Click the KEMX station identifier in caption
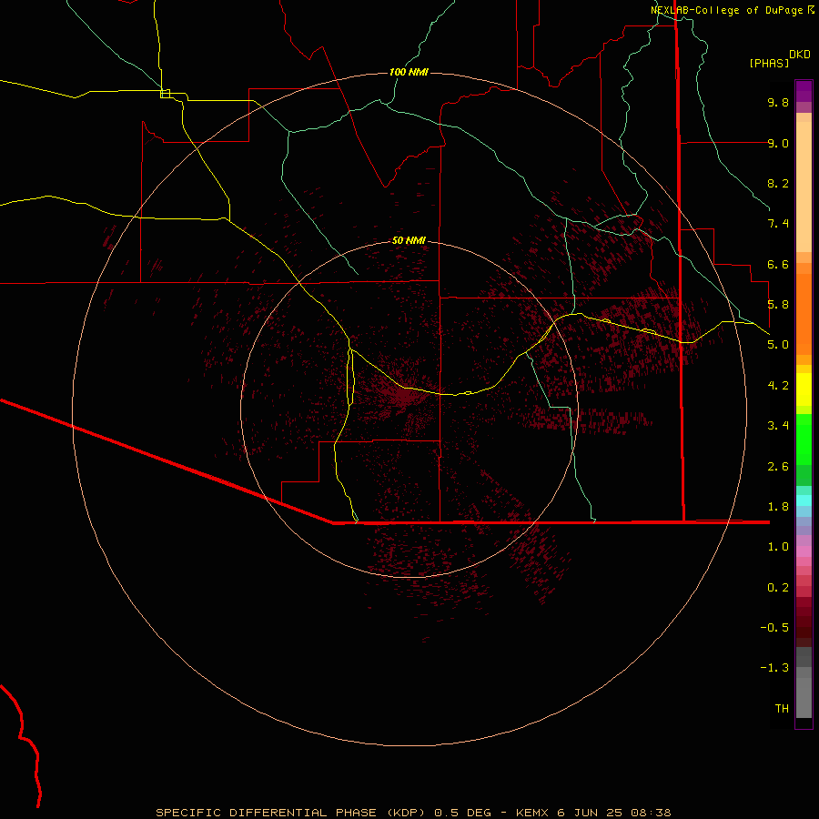The image size is (819, 819). pyautogui.click(x=531, y=813)
